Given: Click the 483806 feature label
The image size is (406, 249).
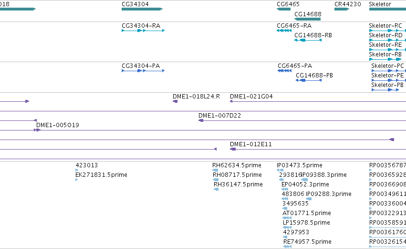Looking at the screenshot, I should pyautogui.click(x=293, y=194).
